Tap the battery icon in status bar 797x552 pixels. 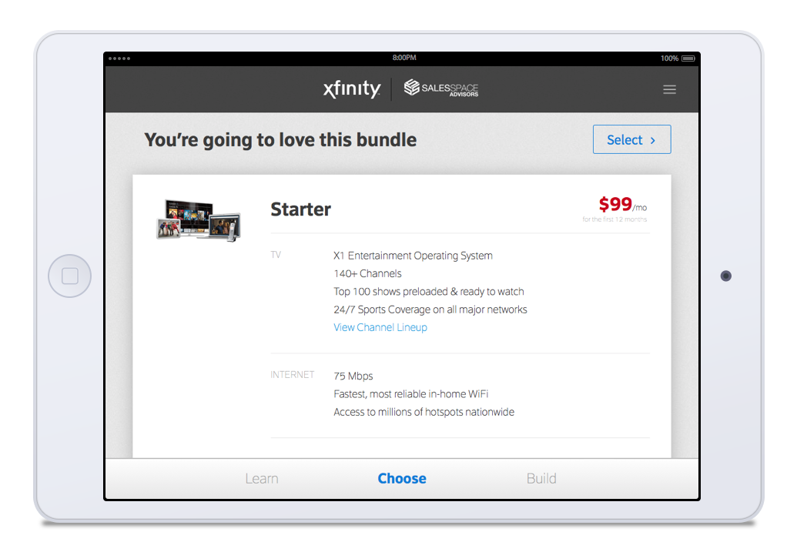click(688, 59)
